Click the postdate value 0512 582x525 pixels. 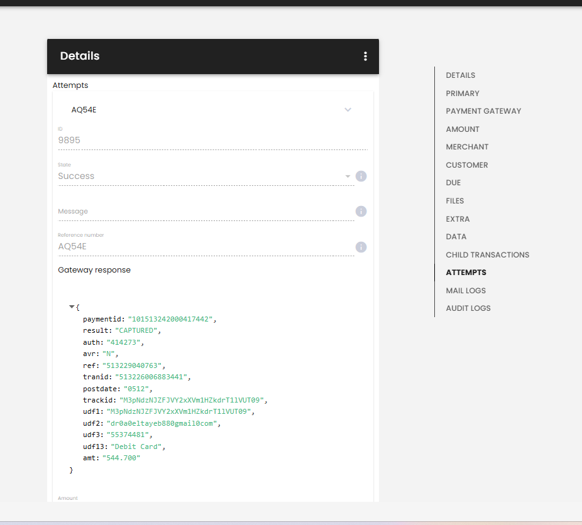tap(136, 389)
